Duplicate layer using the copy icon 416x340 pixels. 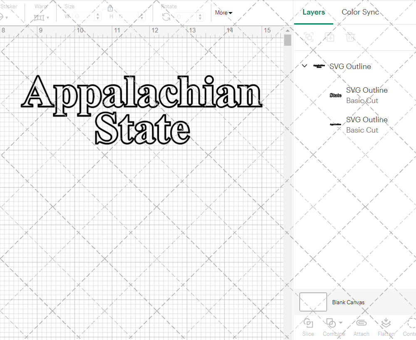click(309, 37)
